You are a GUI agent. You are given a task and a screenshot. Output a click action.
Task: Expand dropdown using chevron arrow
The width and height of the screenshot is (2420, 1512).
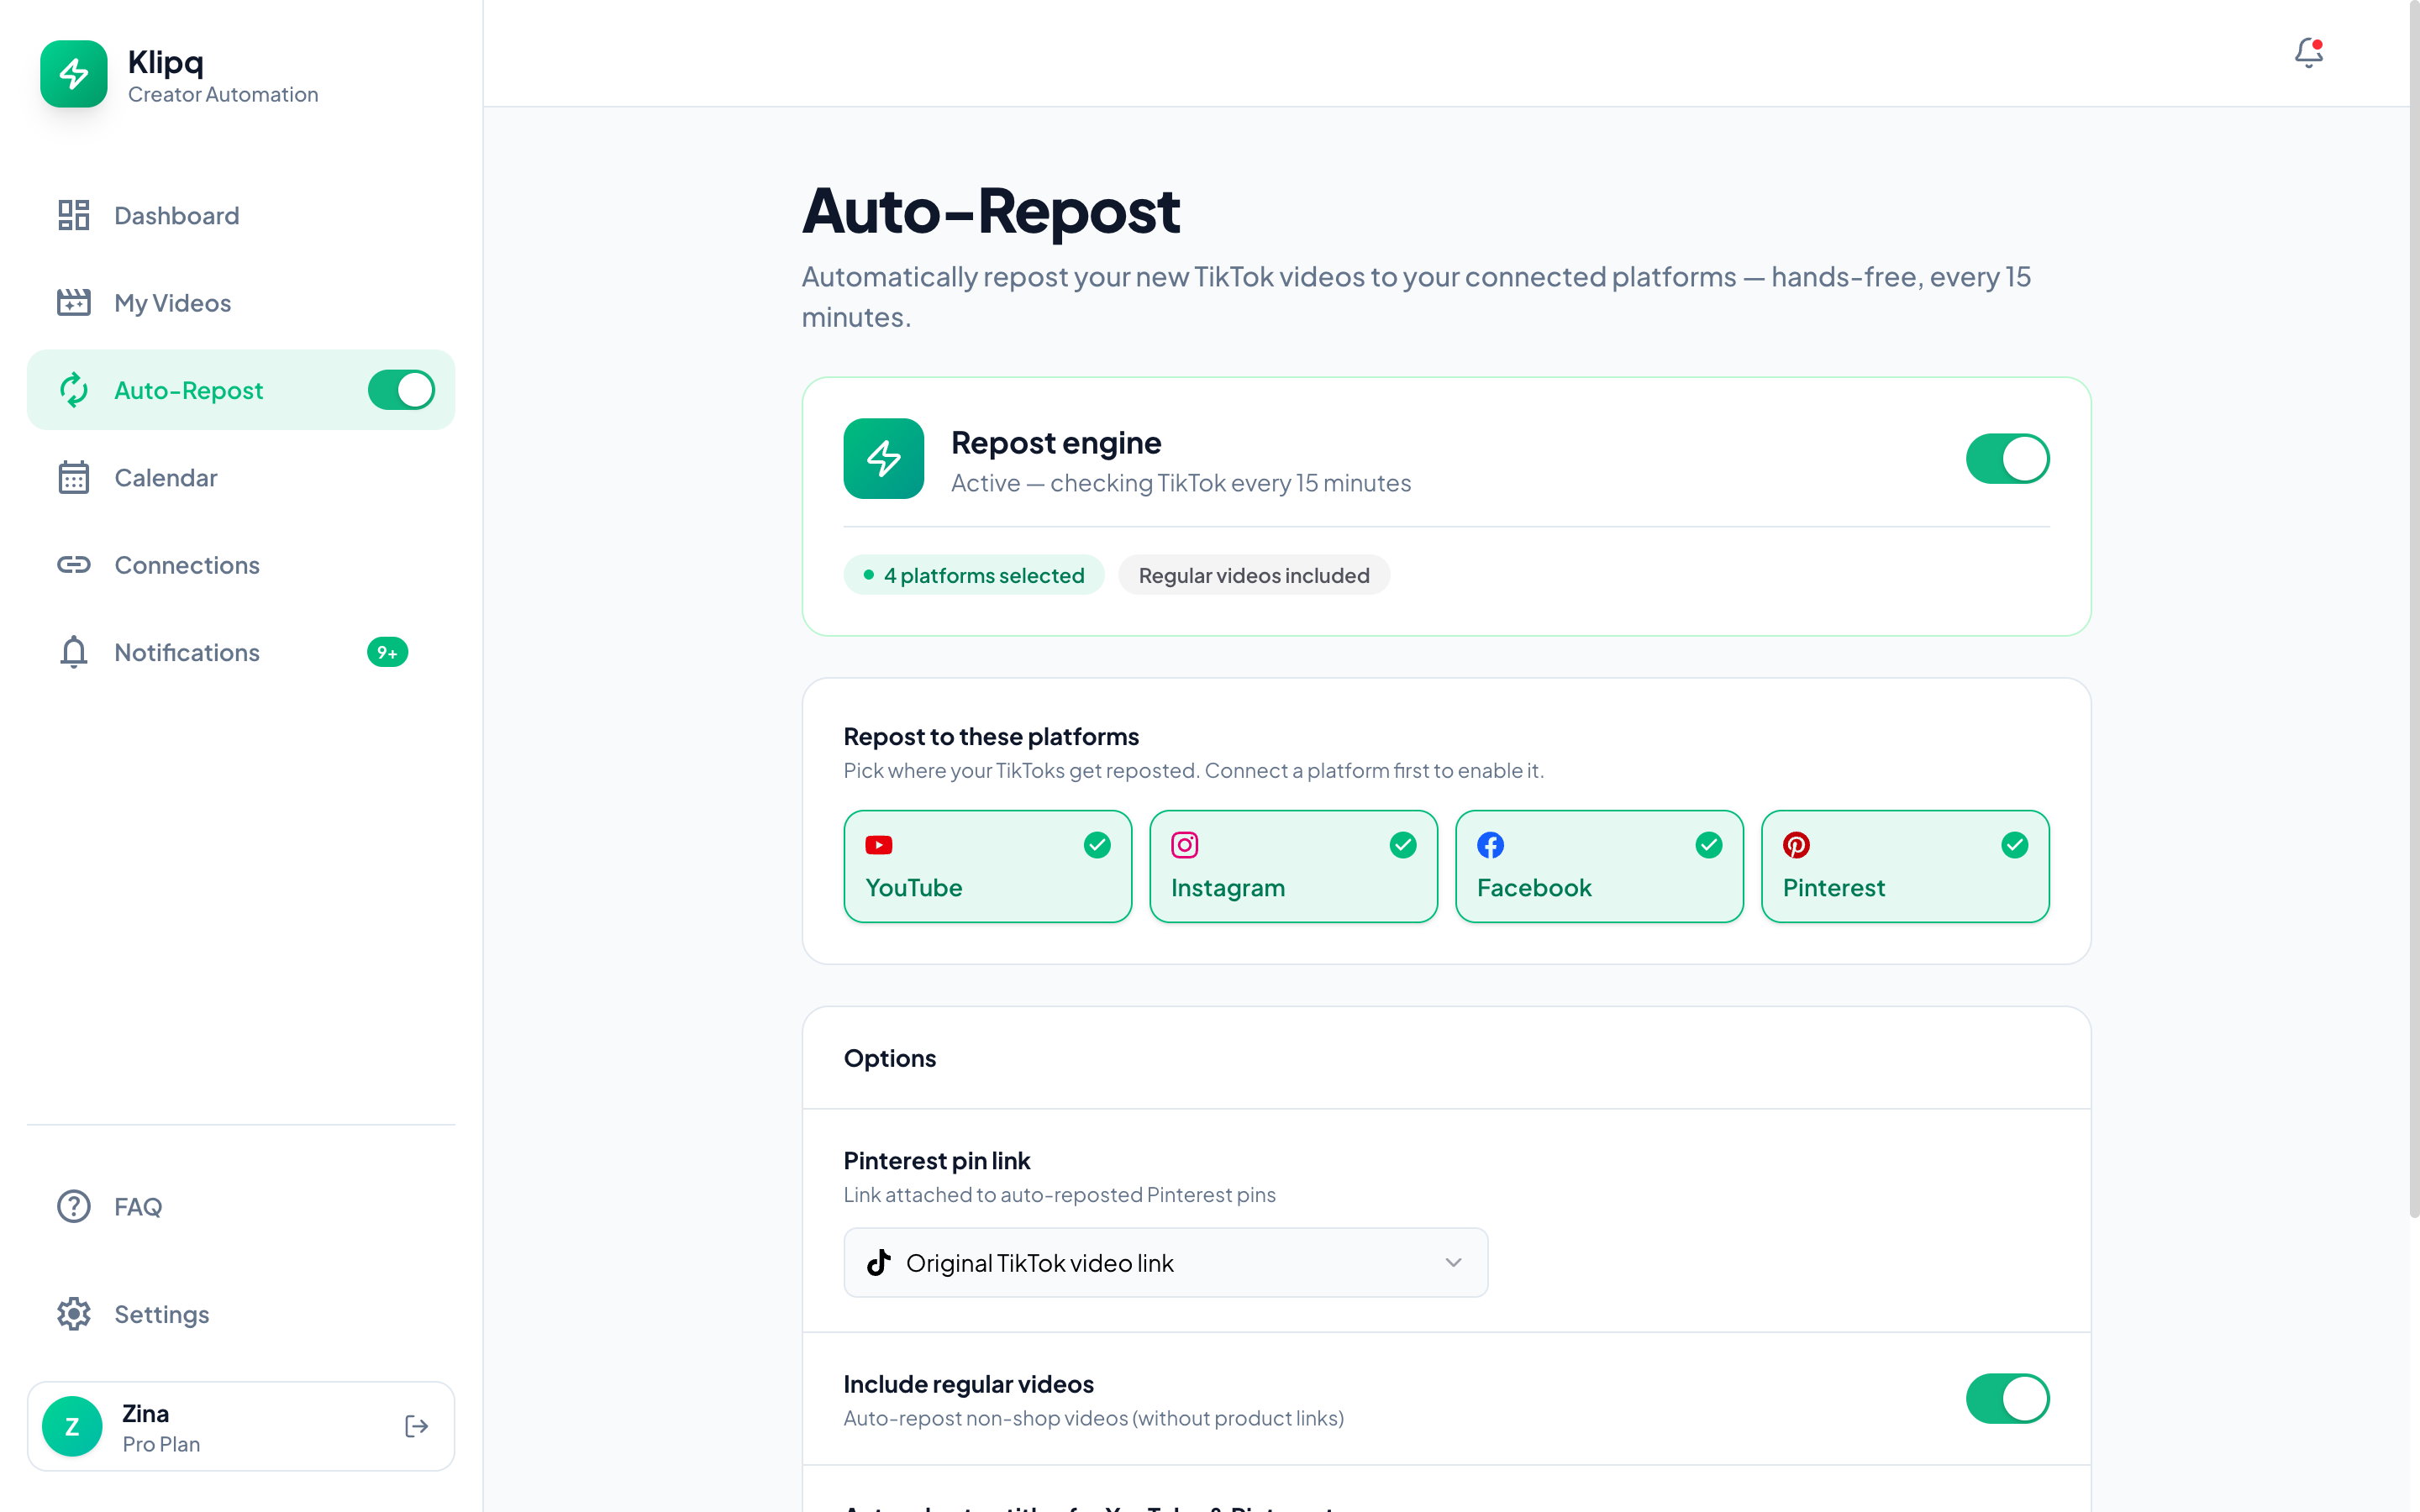[1453, 1262]
